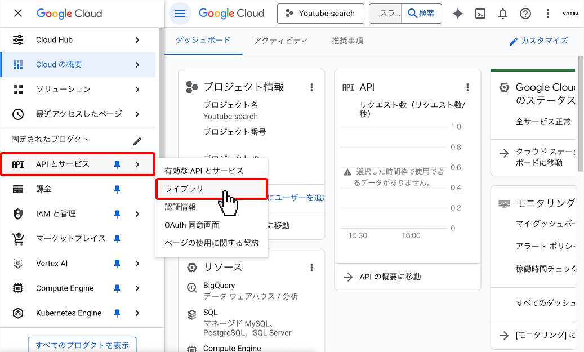This screenshot has height=352, width=584.
Task: Expand the Vertex AI submenu chevron
Action: tap(137, 264)
